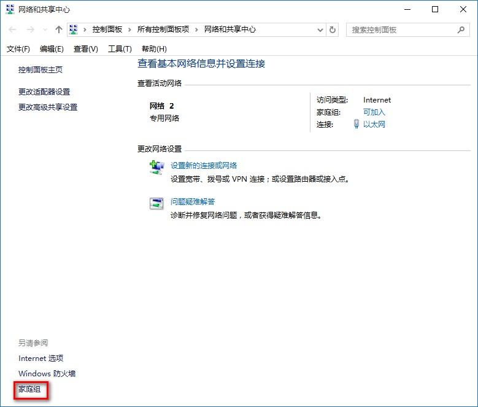The height and width of the screenshot is (407, 478).
Task: Open 更改高级共享设置
Action: (48, 107)
